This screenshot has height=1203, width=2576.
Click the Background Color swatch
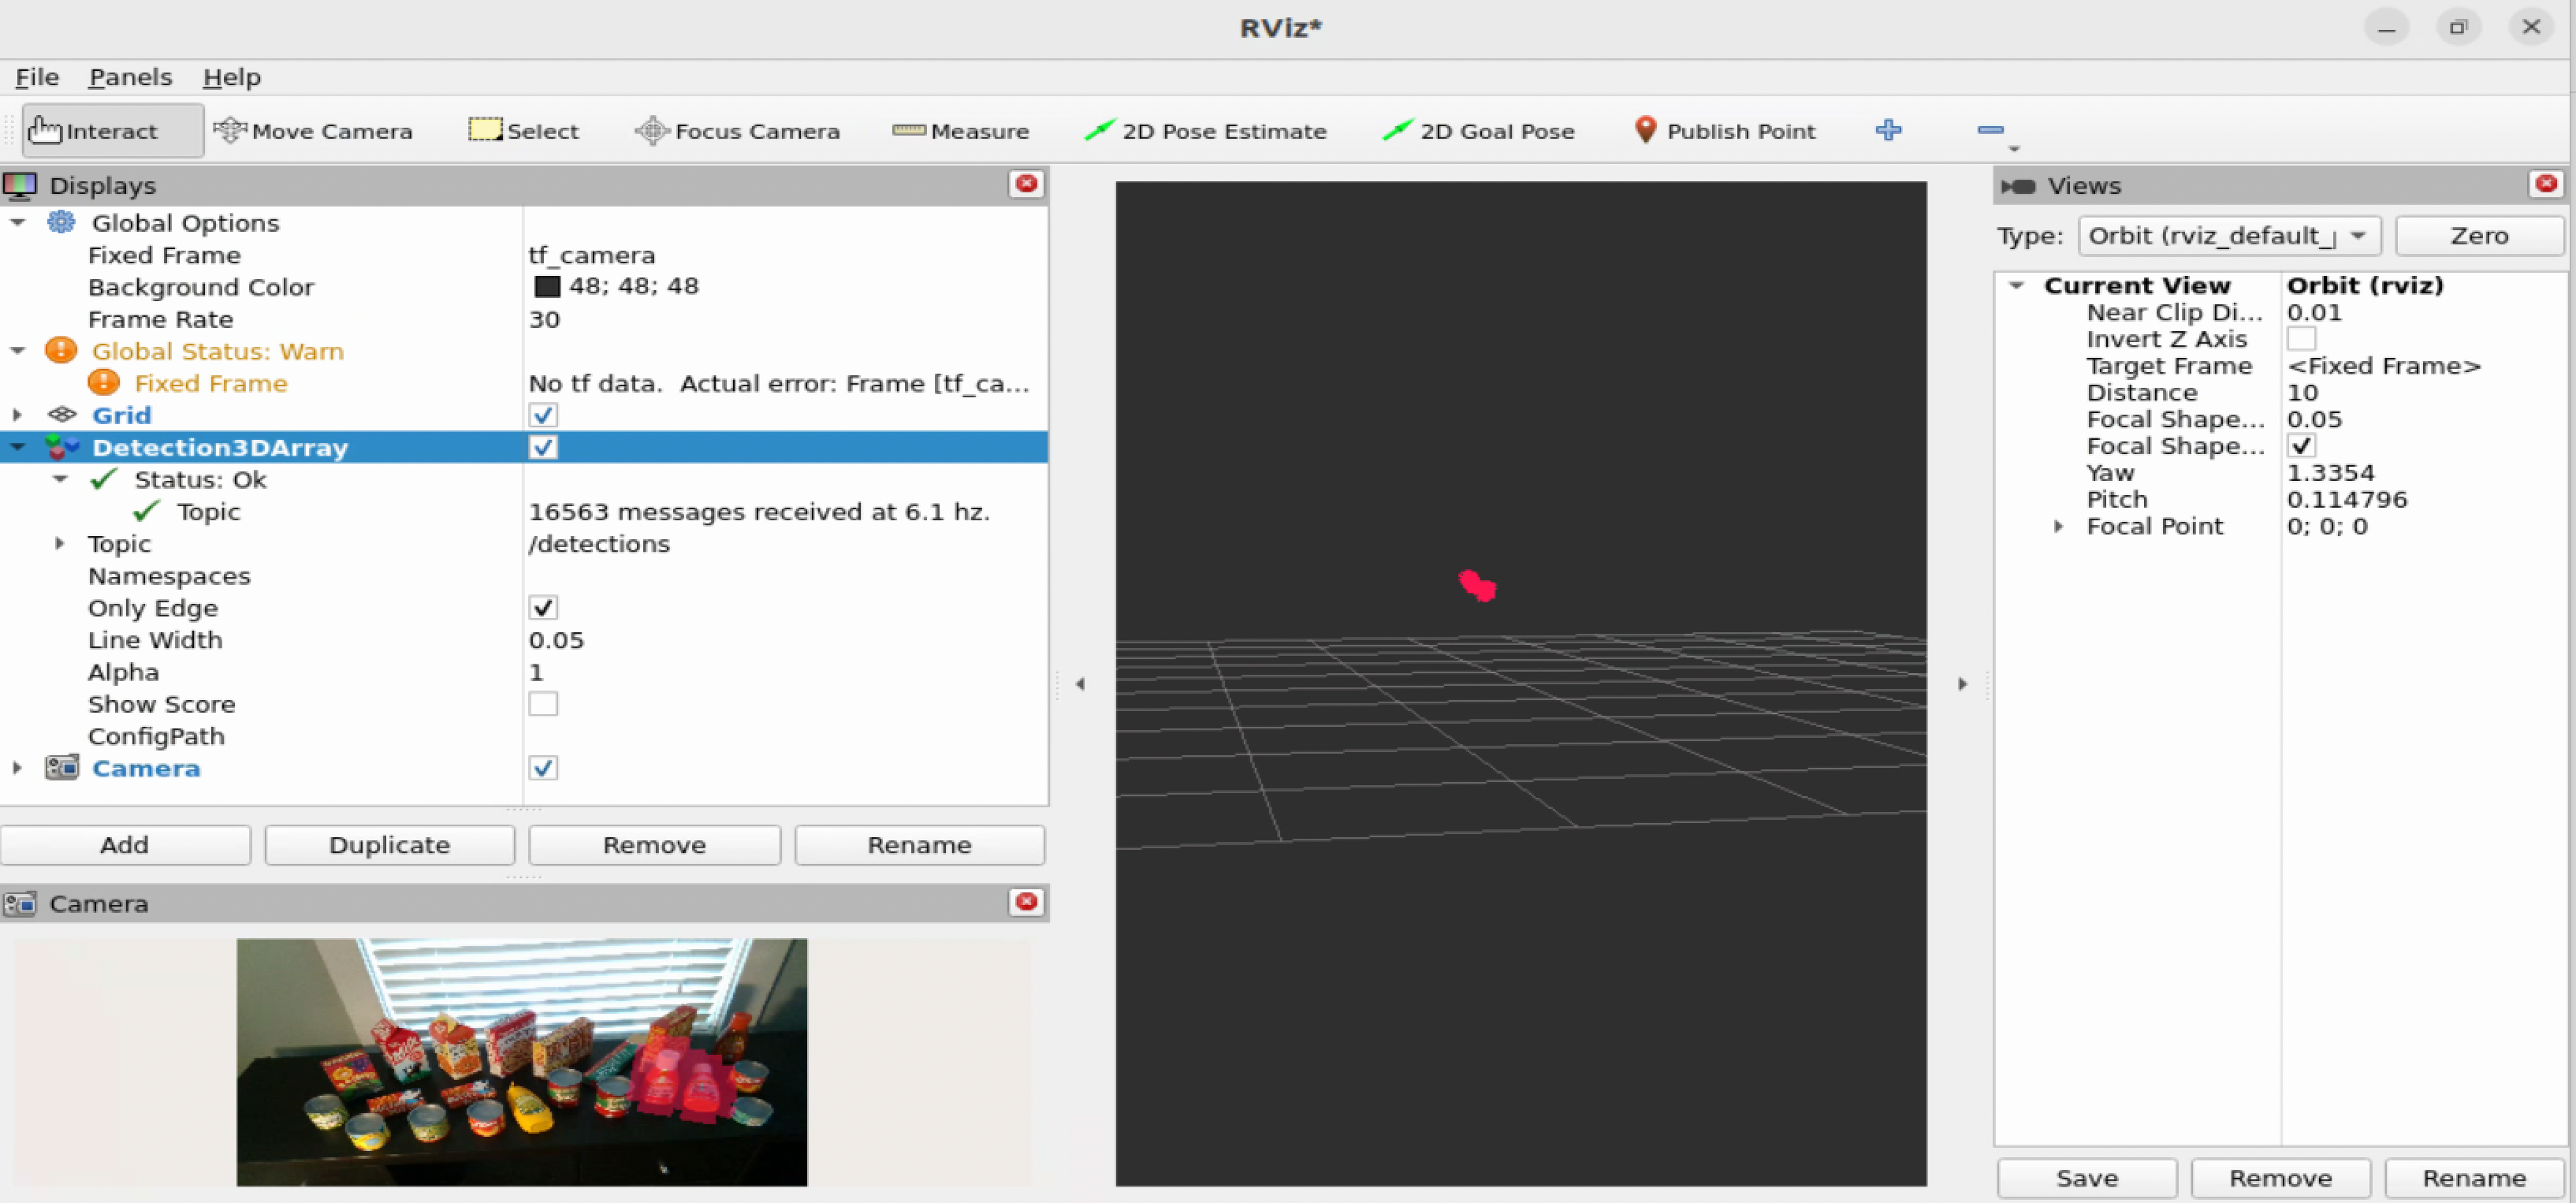tap(547, 287)
